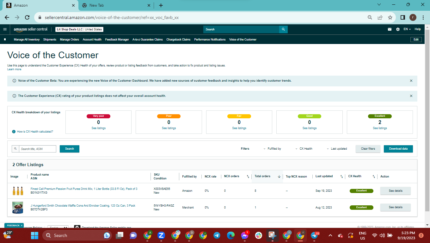
Task: Open the Fulfilled by filter dropdown
Action: [272, 149]
